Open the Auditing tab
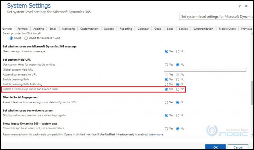The image size is (254, 150). point(39,29)
